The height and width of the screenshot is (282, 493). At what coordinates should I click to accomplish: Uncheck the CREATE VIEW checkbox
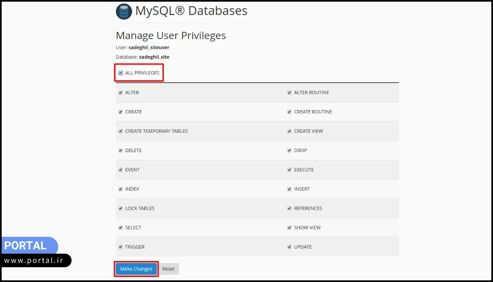click(290, 131)
